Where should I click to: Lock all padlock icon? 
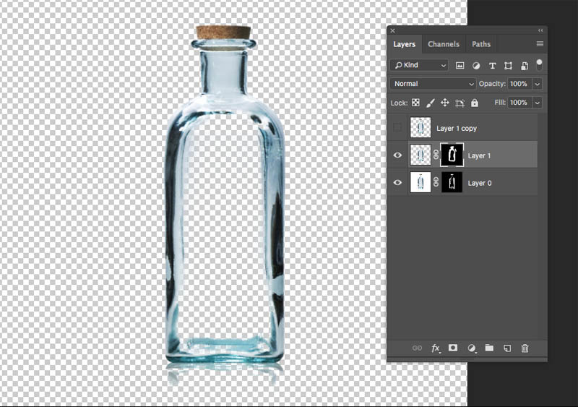click(x=475, y=103)
